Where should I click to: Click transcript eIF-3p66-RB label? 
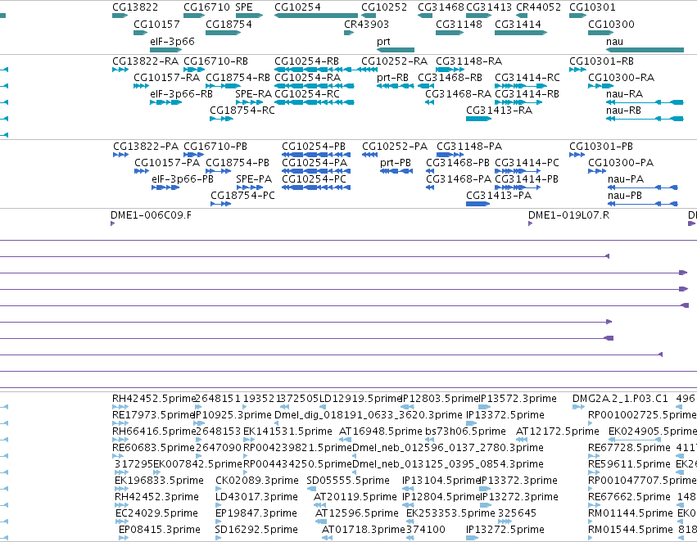181,93
